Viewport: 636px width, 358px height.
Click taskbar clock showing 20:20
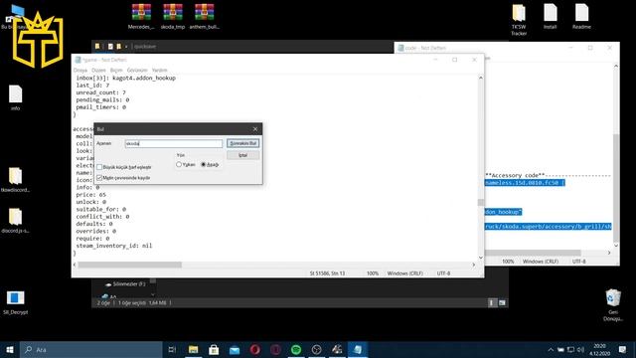[599, 349]
